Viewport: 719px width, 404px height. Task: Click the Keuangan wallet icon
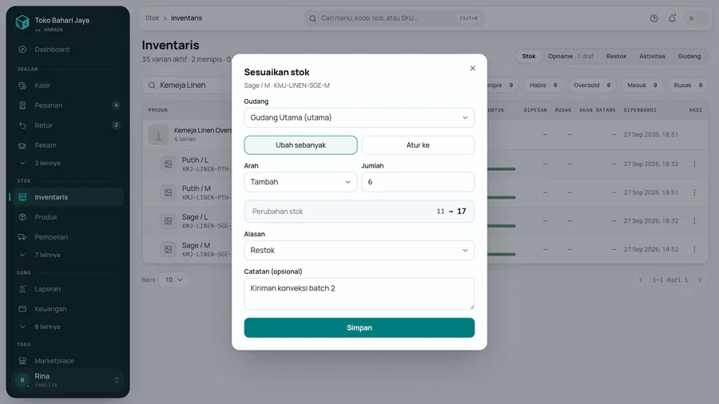22,309
